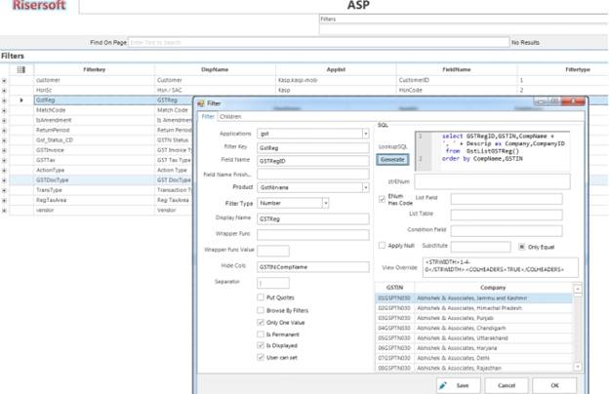Open the Applications dropdown
This screenshot has width=609, height=394.
(365, 134)
